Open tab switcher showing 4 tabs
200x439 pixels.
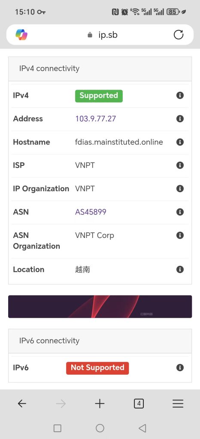(139, 403)
